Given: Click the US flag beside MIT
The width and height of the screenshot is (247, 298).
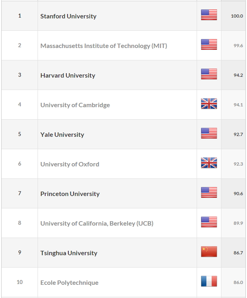Looking at the screenshot, I should 209,44.
